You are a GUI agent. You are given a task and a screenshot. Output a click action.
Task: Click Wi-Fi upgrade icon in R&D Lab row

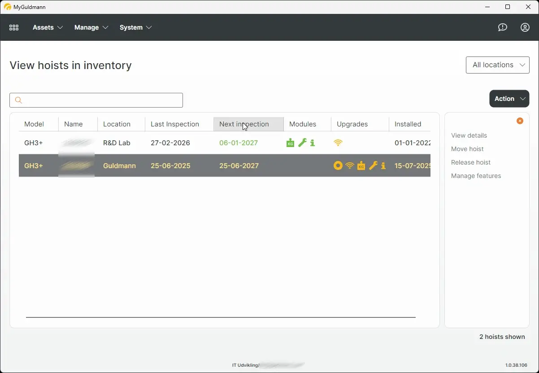coord(338,143)
